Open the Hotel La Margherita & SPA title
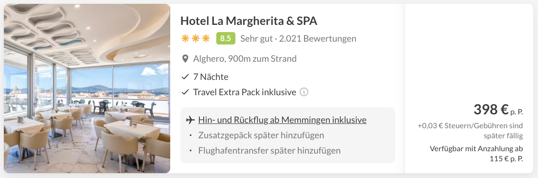This screenshot has width=538, height=178. click(x=249, y=21)
